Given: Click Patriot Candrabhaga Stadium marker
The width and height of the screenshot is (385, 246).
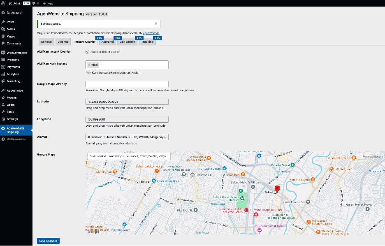Looking at the screenshot, I should [242, 198].
